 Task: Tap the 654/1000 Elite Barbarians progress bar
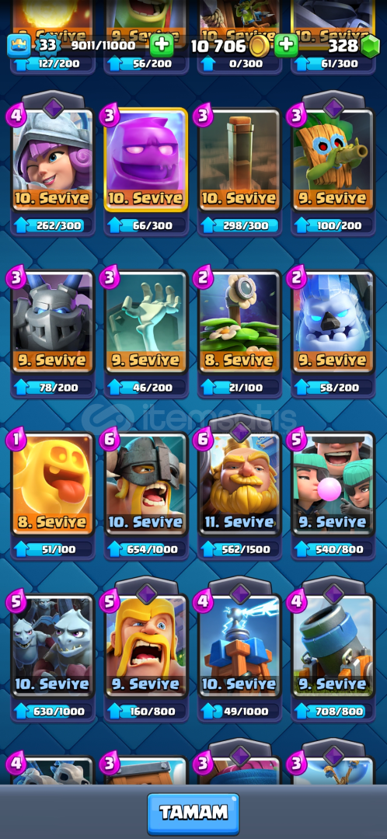click(146, 549)
